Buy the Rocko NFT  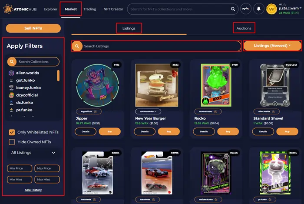pyautogui.click(x=228, y=132)
